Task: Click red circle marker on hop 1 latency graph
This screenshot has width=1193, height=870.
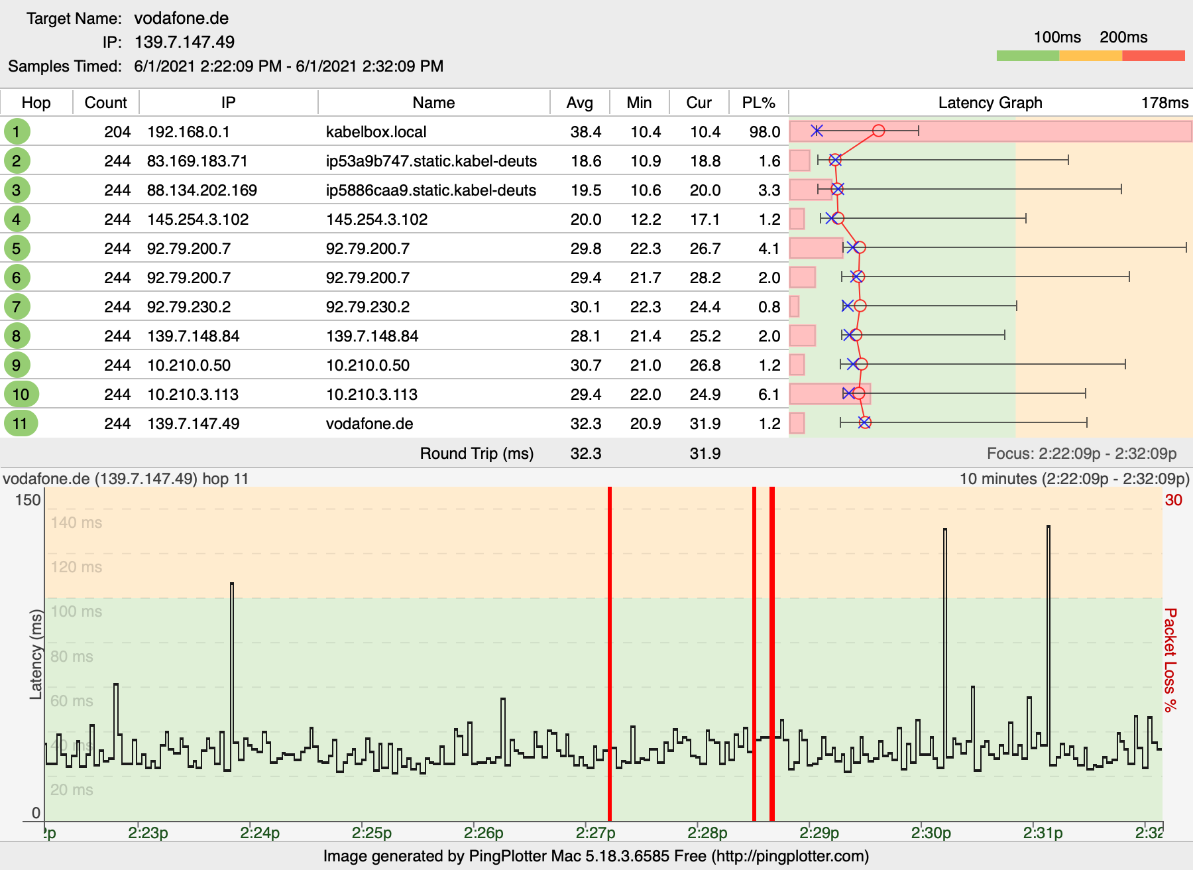Action: click(x=878, y=131)
